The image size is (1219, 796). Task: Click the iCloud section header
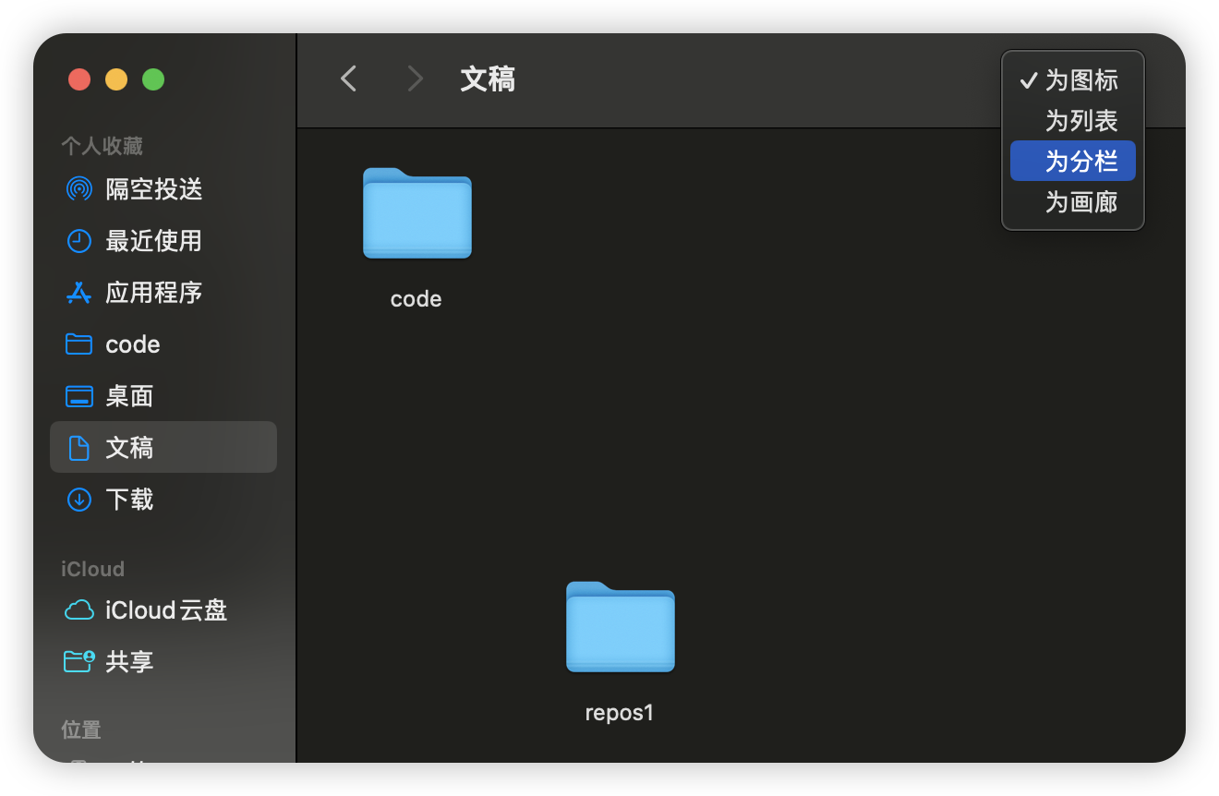92,569
